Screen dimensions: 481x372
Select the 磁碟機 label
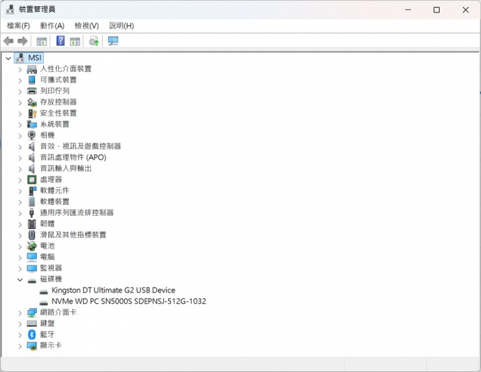click(x=51, y=279)
